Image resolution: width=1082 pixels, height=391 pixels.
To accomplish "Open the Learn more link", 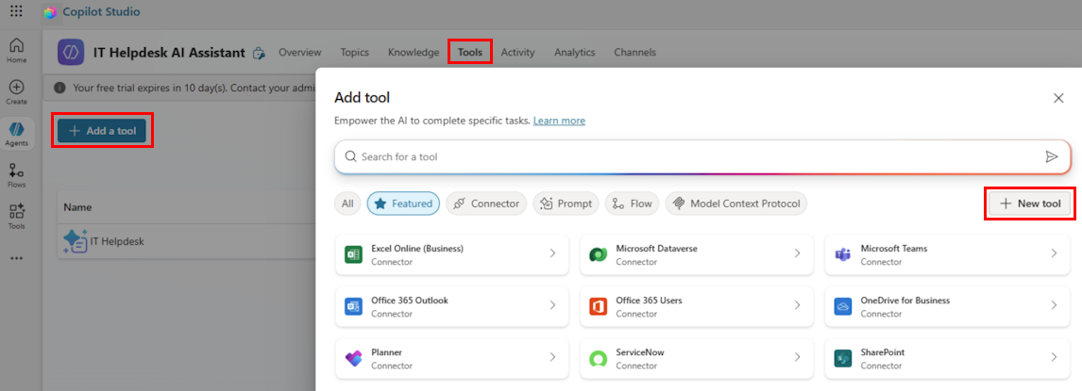I will tap(559, 121).
